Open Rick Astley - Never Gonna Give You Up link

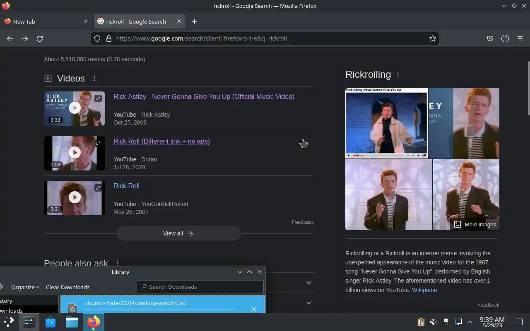tap(204, 96)
